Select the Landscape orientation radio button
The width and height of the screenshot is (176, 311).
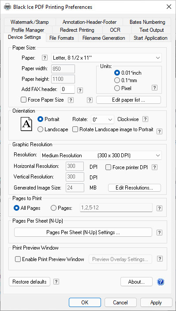coord(40,129)
